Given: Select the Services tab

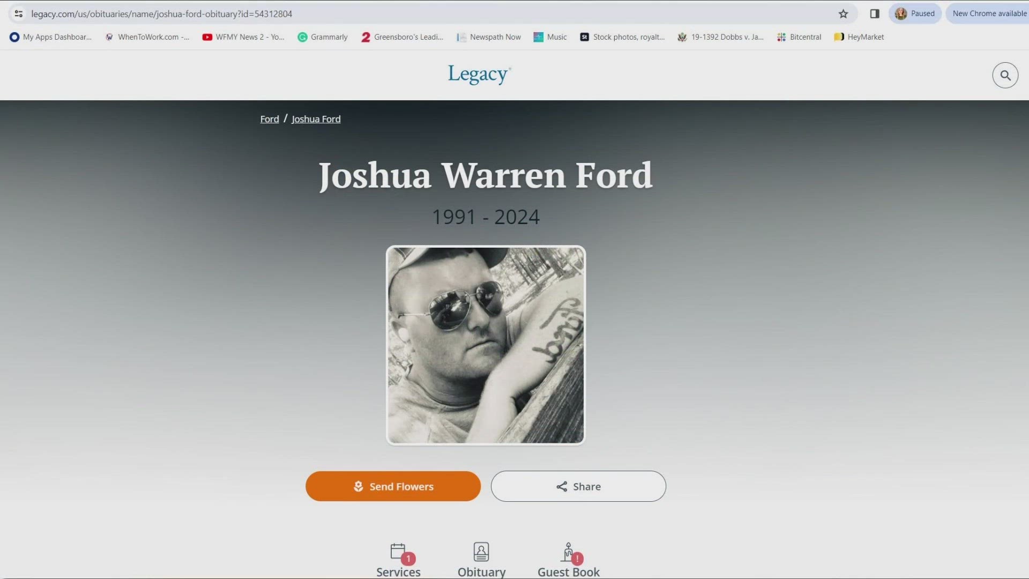Looking at the screenshot, I should 398,559.
